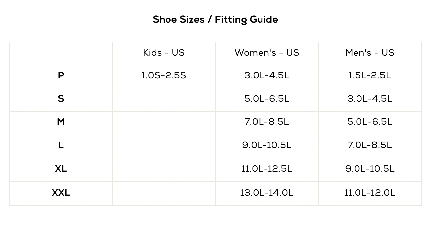Viewport: 429px width, 227px height.
Task: Click the L size row label
Action: [x=61, y=145]
